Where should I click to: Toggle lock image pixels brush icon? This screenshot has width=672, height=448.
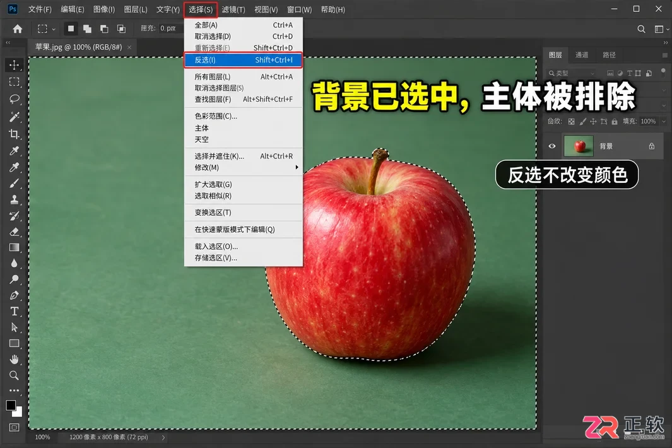tap(582, 121)
